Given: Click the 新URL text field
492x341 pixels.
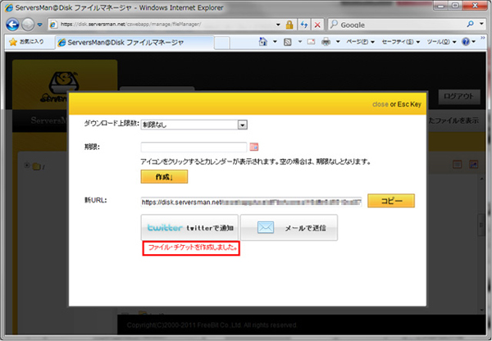Looking at the screenshot, I should 252,202.
